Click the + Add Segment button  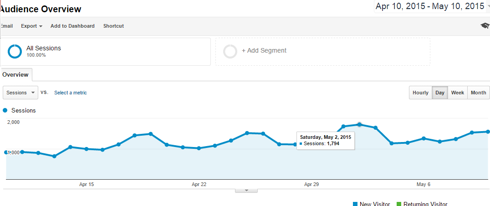point(264,51)
